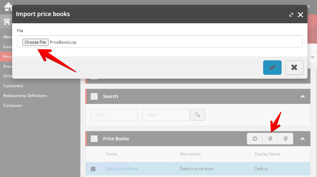This screenshot has height=177, width=317.
Task: Cancel the import with the X button
Action: click(294, 68)
